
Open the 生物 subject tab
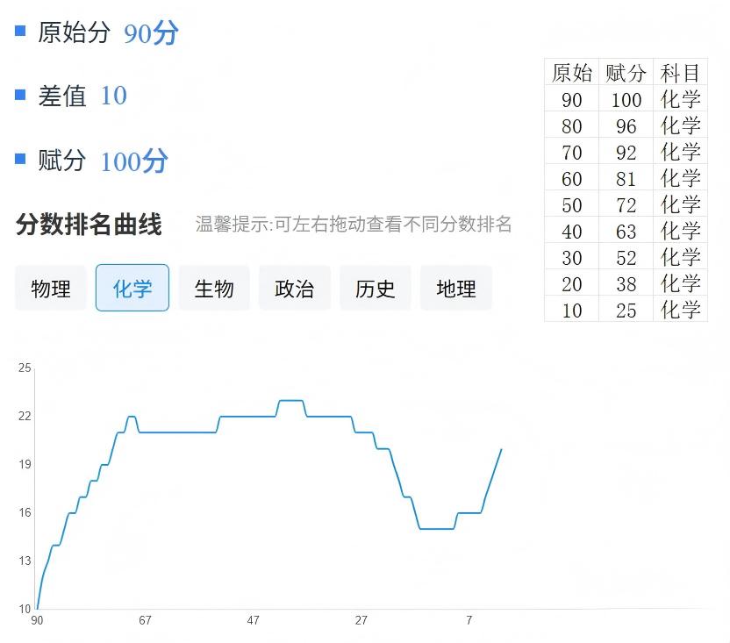pyautogui.click(x=213, y=289)
